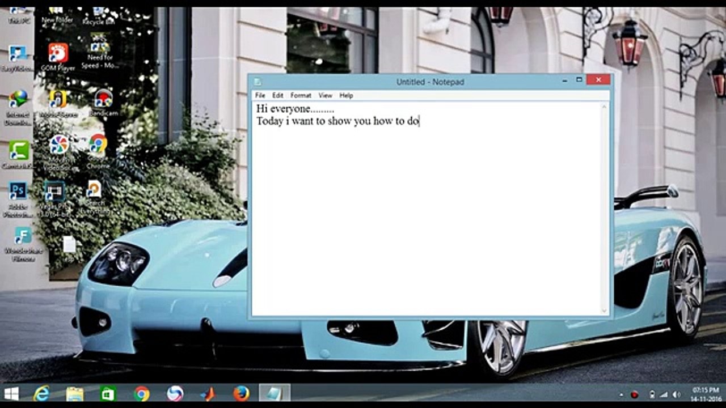Select the Recycle Bin desktop icon
The image size is (726, 408).
point(98,16)
